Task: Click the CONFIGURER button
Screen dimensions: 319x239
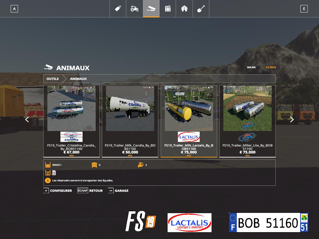Action: point(58,190)
